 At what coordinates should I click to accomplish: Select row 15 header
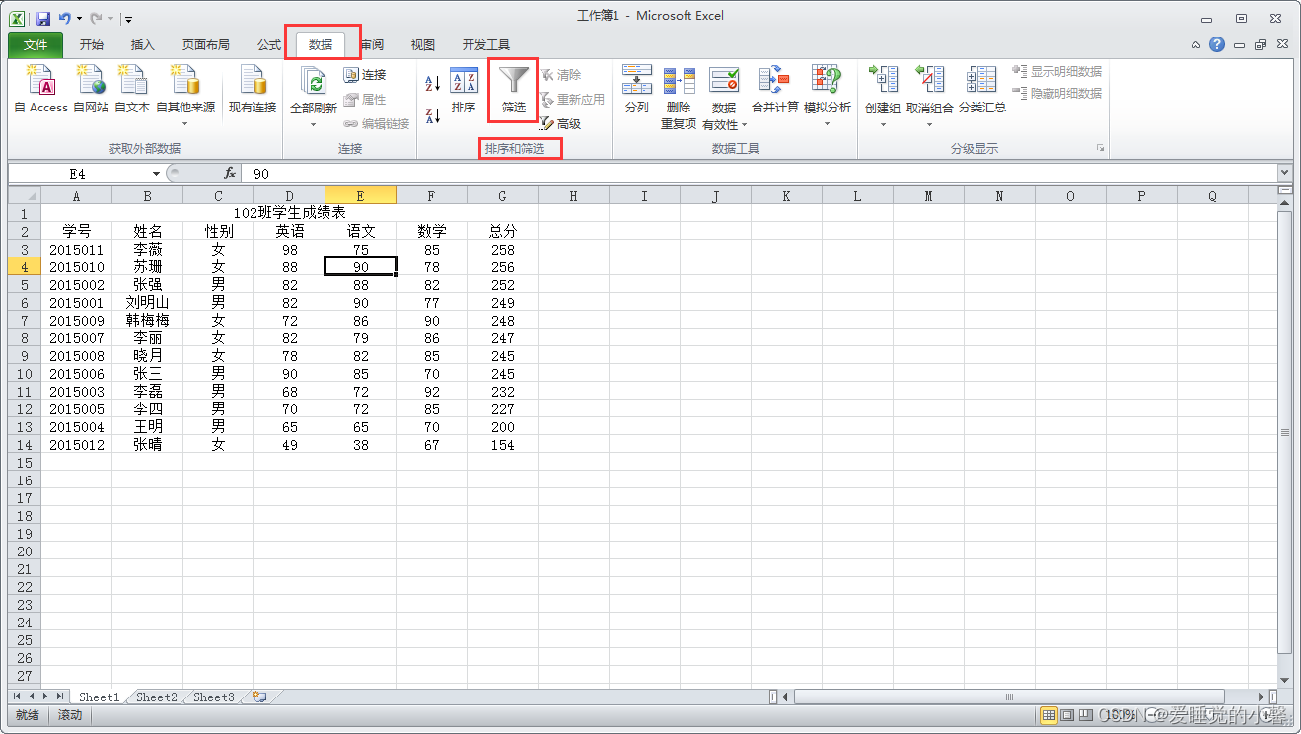pos(25,463)
